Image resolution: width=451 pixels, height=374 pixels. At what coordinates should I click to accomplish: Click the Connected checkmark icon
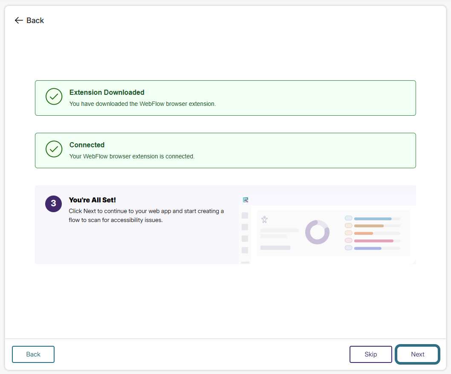pyautogui.click(x=54, y=149)
